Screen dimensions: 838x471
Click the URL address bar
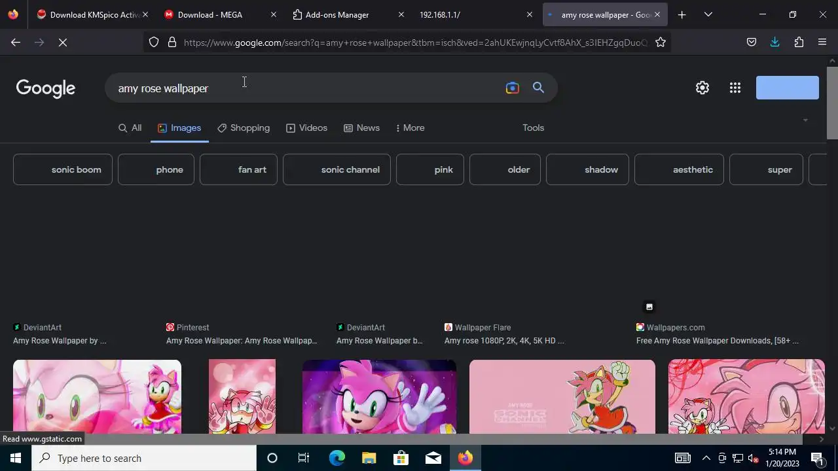point(416,43)
